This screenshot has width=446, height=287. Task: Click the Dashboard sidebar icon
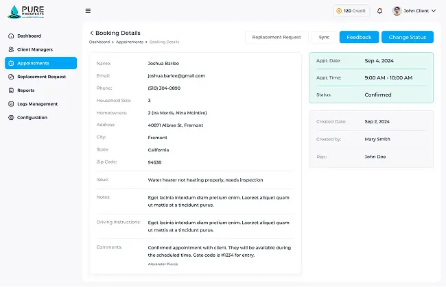click(x=11, y=36)
